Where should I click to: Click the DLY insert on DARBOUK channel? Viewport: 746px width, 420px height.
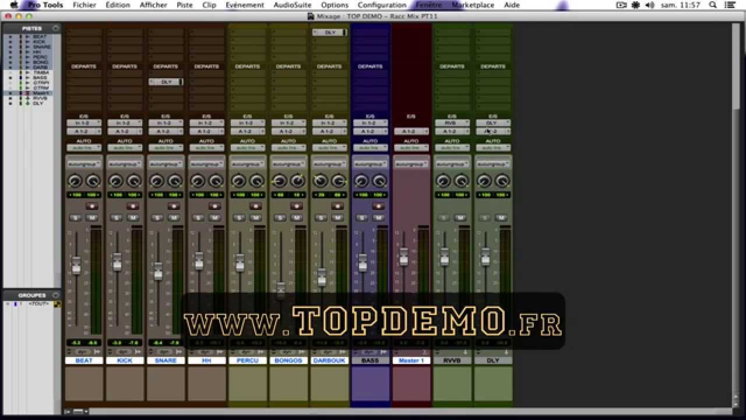click(x=330, y=32)
